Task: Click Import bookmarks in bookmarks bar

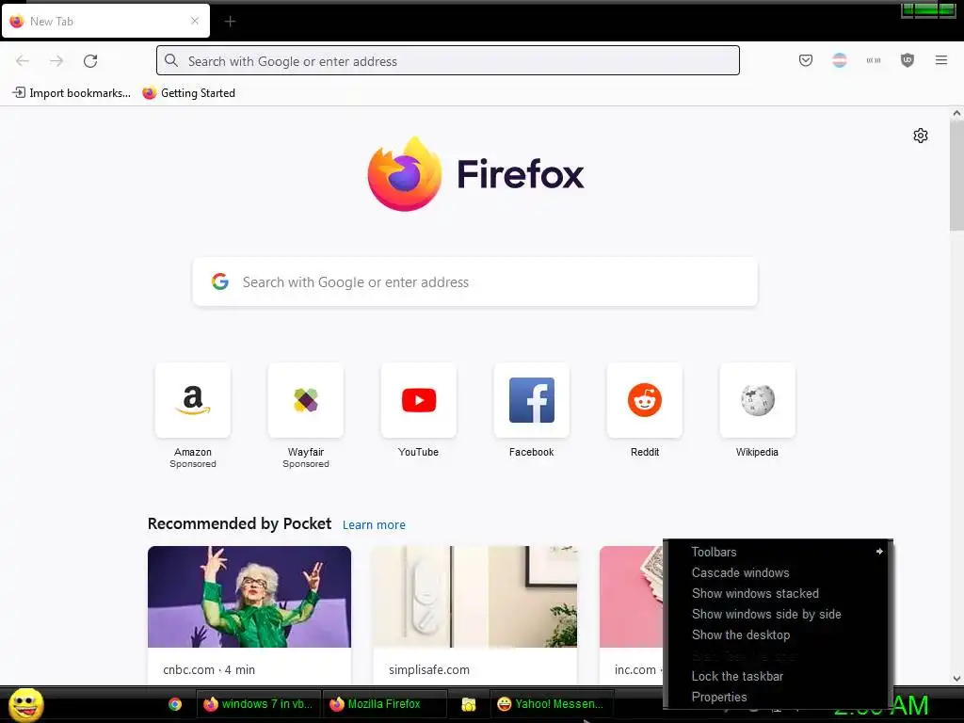Action: (x=72, y=93)
